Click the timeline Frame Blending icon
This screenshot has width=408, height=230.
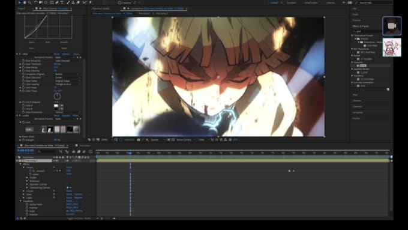coord(79,151)
